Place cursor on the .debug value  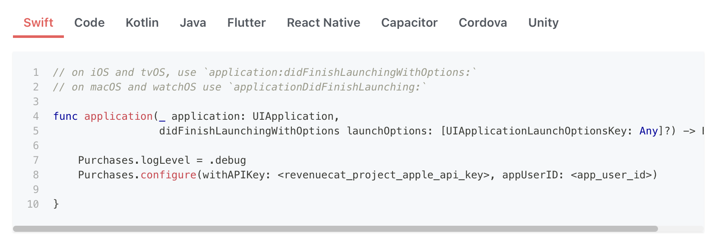pos(228,160)
